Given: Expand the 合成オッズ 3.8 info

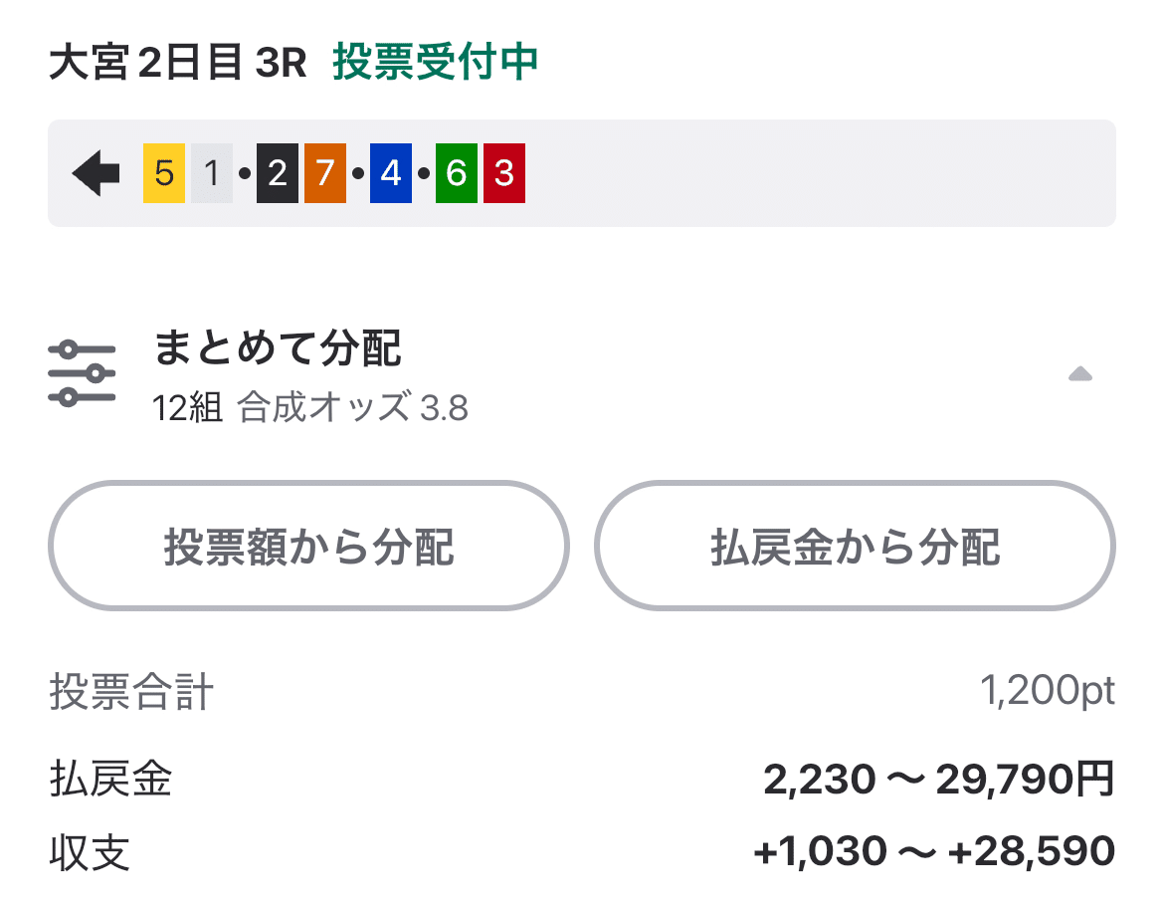Looking at the screenshot, I should [x=352, y=405].
